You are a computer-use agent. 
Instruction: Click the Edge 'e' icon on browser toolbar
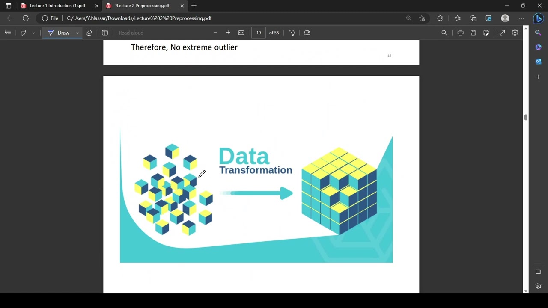point(488,18)
